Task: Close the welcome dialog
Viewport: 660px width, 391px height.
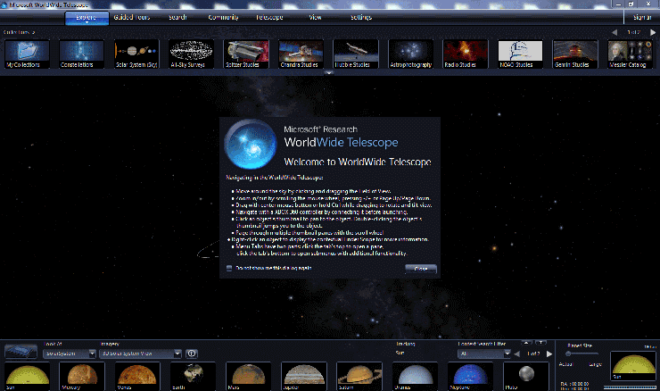Action: (x=420, y=269)
